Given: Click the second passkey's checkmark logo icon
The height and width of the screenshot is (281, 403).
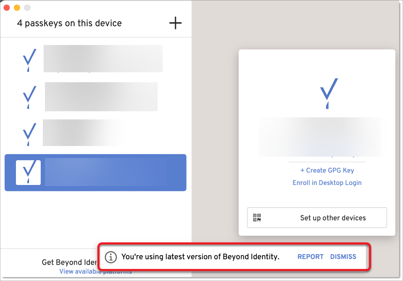Looking at the screenshot, I should tap(29, 97).
